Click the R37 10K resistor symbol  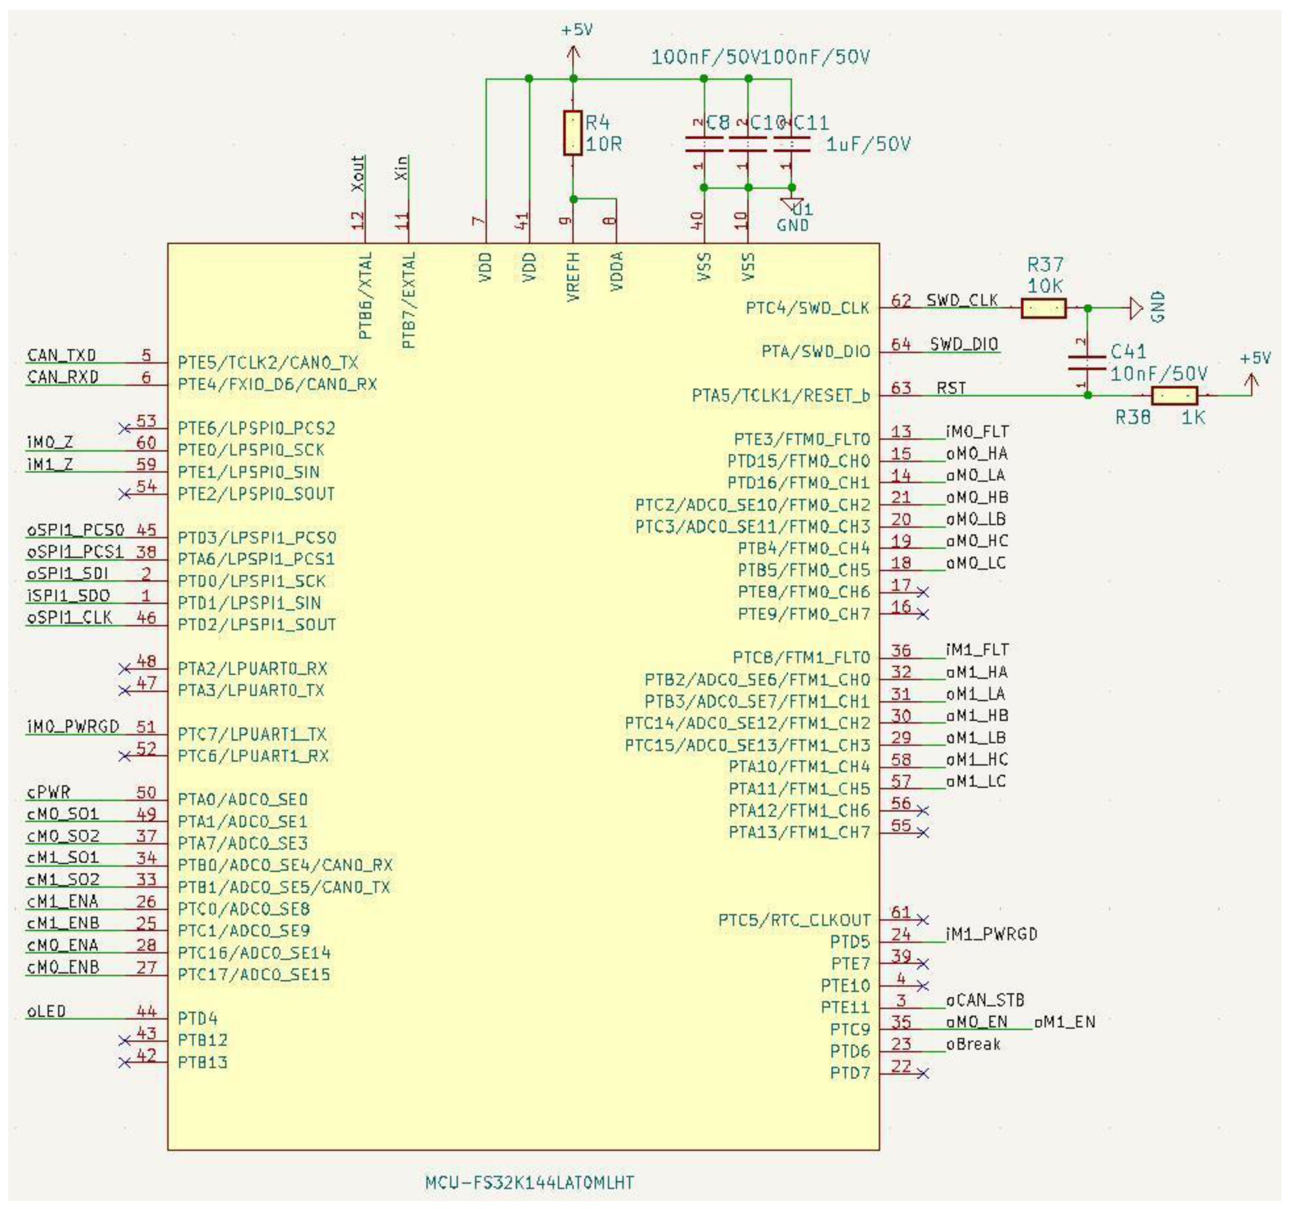pyautogui.click(x=1043, y=308)
